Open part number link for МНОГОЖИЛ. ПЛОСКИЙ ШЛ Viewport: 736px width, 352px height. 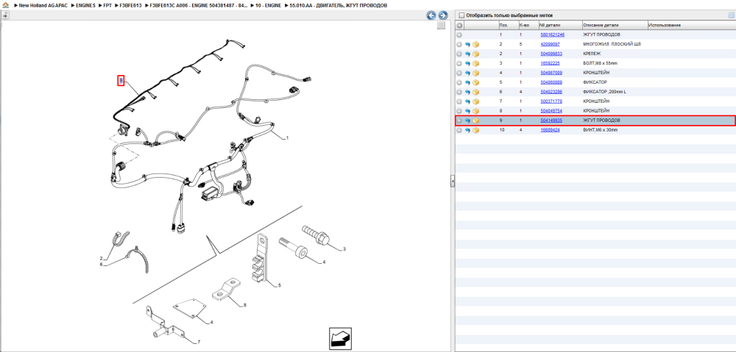[x=550, y=44]
